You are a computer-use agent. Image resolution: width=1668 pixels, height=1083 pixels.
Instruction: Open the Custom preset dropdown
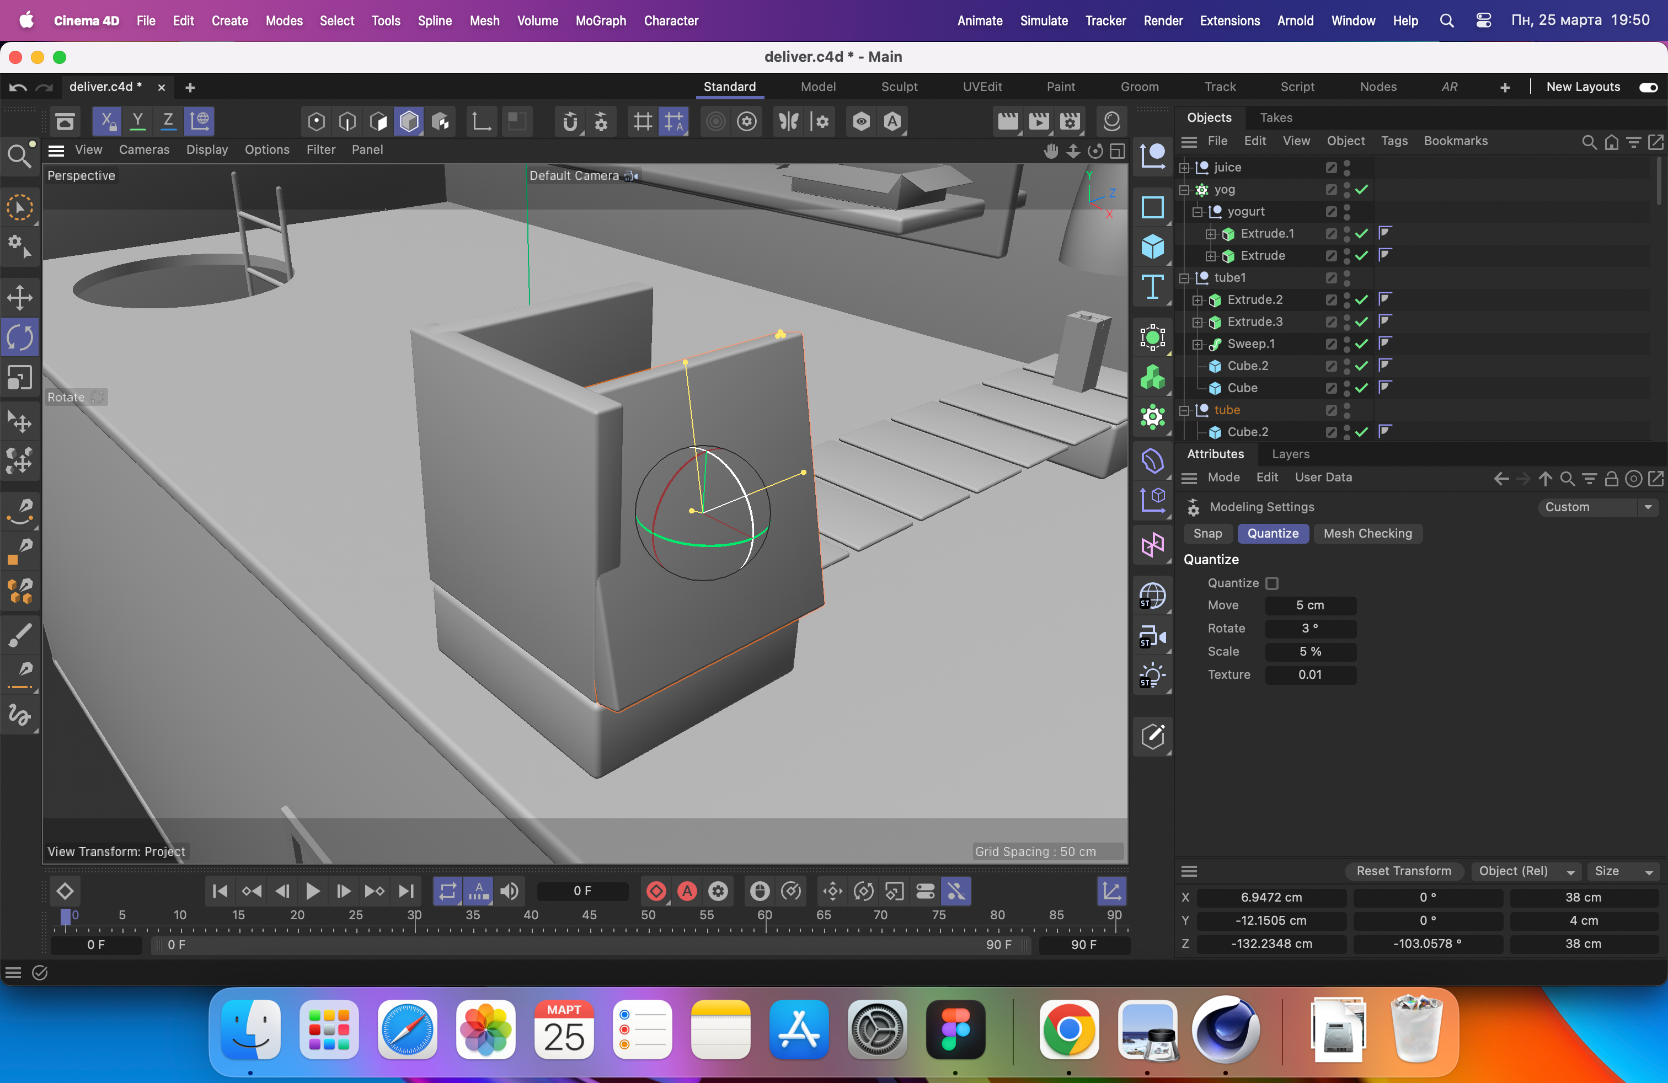coord(1598,506)
